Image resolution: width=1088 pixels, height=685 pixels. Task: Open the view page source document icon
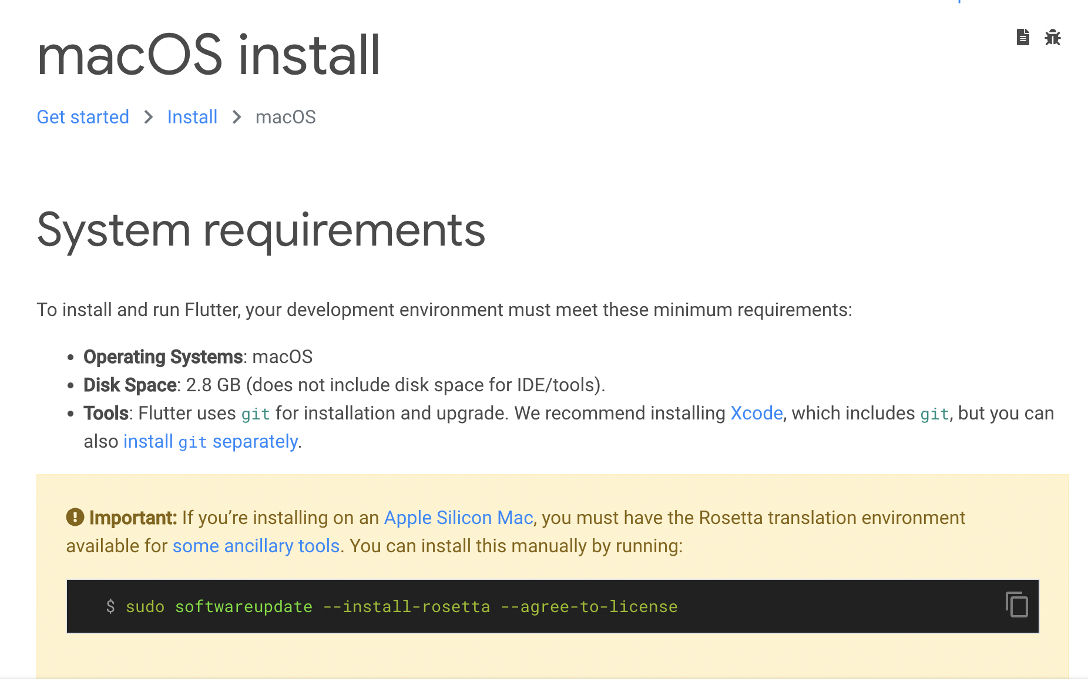click(x=1023, y=37)
